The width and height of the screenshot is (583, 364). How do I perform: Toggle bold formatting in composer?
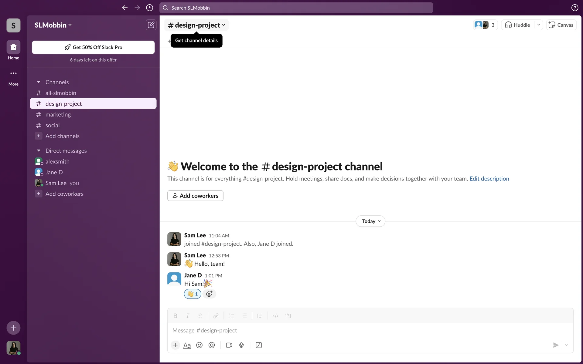pyautogui.click(x=175, y=316)
